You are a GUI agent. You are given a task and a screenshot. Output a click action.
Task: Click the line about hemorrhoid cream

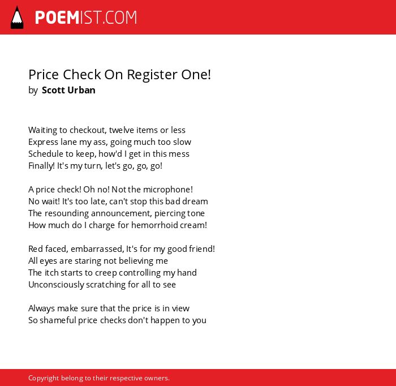pyautogui.click(x=118, y=225)
